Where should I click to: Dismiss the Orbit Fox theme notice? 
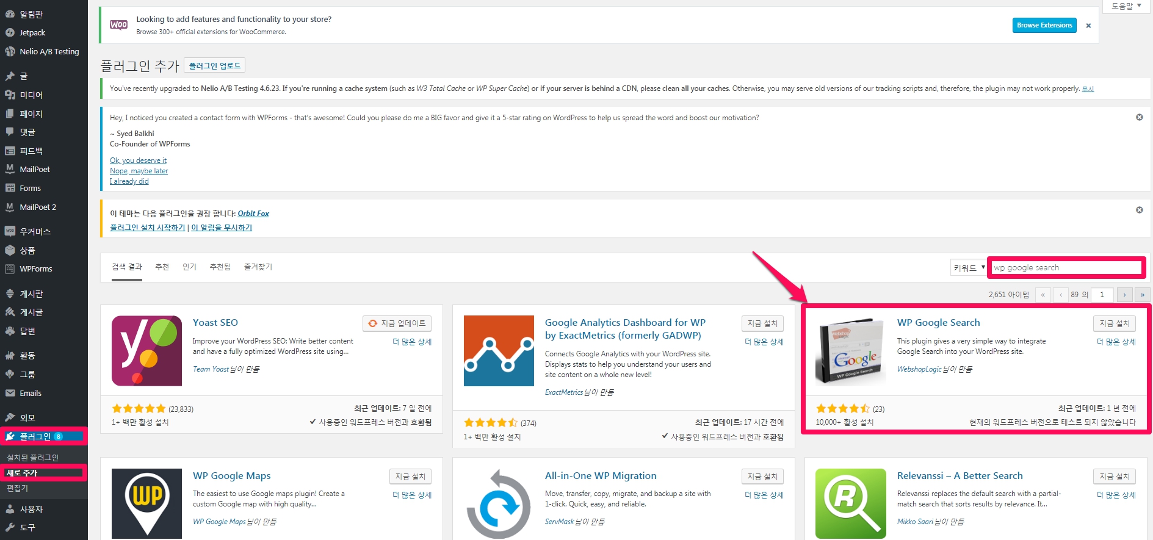(x=1139, y=210)
